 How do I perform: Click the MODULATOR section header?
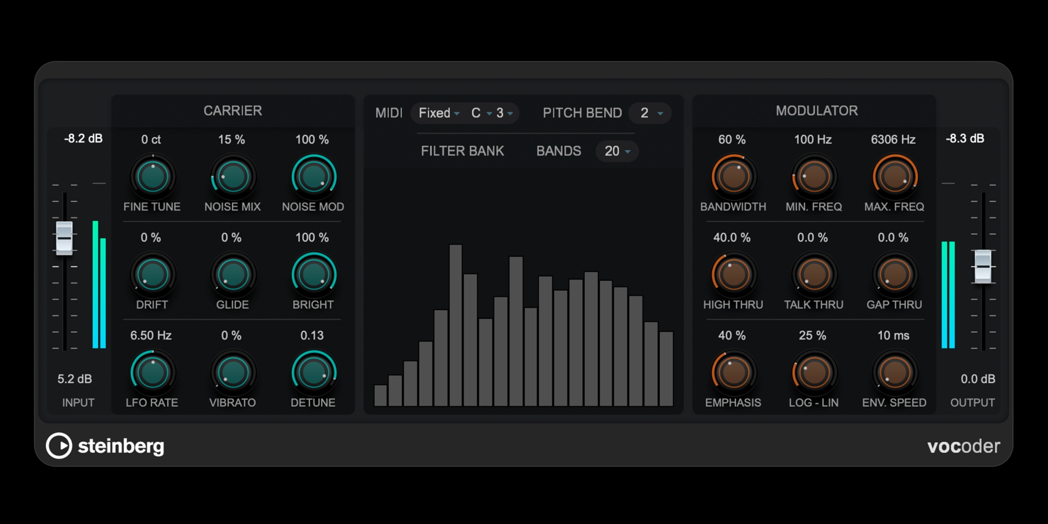(817, 111)
